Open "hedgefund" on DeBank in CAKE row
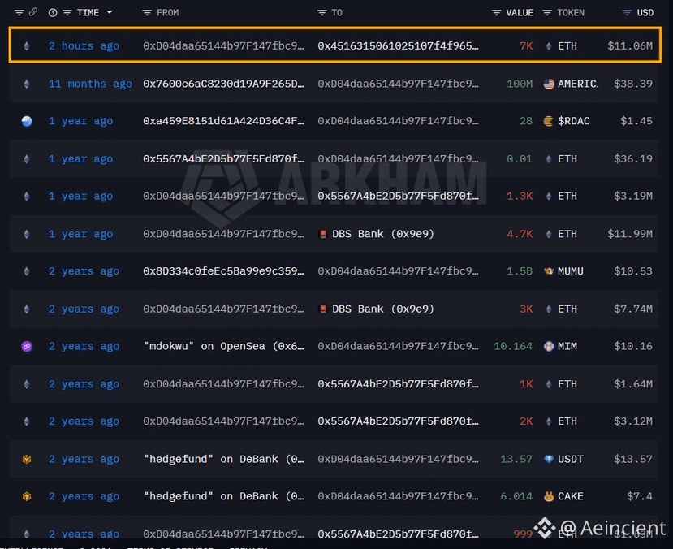This screenshot has height=549, width=673. click(223, 496)
